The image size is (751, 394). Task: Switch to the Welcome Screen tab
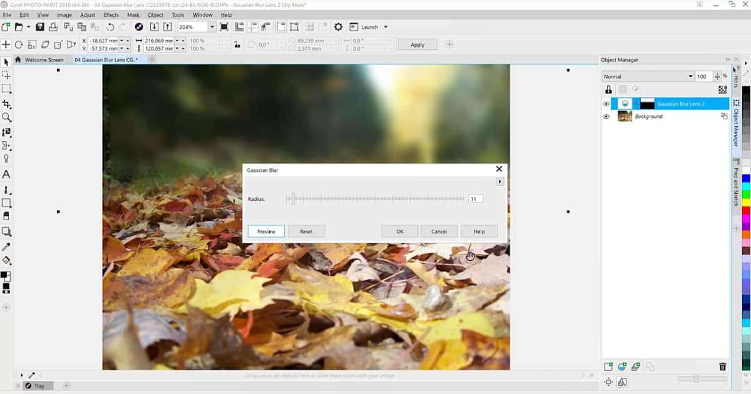point(44,60)
